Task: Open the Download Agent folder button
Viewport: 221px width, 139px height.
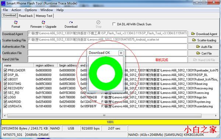Action: click(204, 34)
